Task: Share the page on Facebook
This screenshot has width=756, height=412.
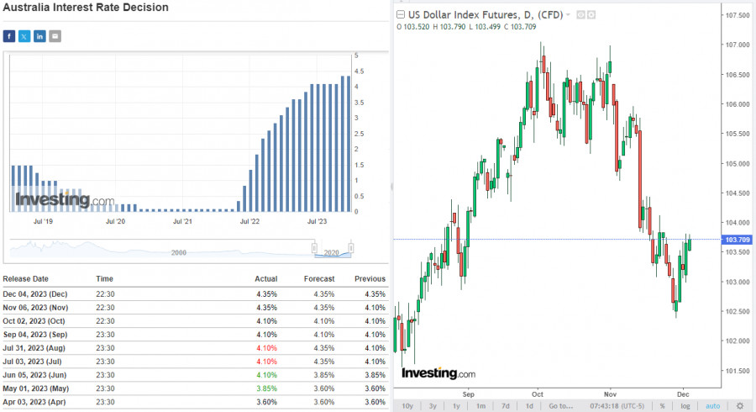Action: [9, 36]
